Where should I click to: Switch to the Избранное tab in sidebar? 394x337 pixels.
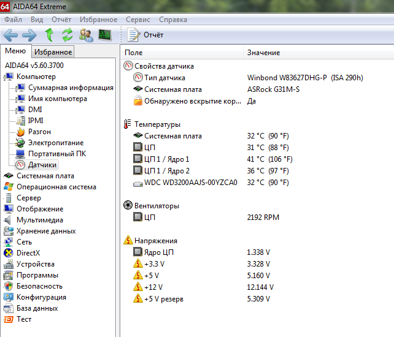coord(53,52)
